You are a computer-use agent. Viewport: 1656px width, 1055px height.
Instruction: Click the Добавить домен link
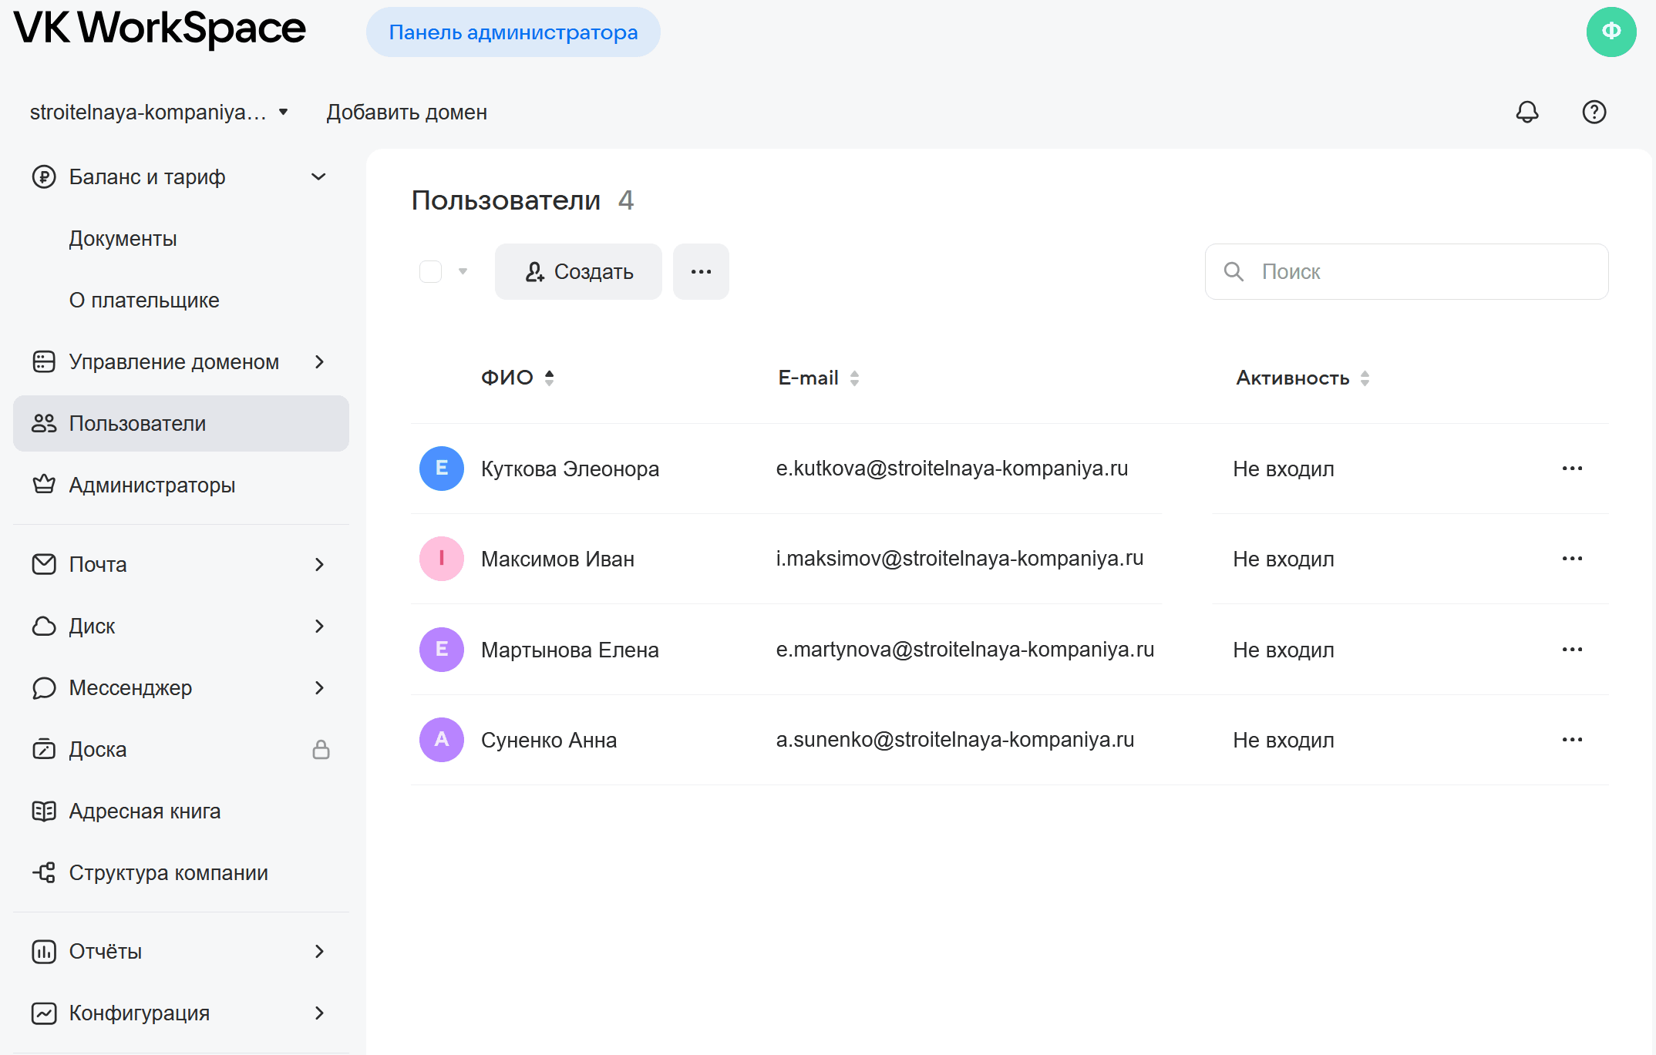pyautogui.click(x=406, y=113)
